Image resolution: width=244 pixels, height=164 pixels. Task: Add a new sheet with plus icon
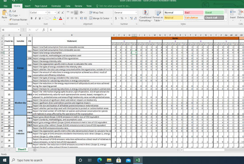[x=35, y=150]
